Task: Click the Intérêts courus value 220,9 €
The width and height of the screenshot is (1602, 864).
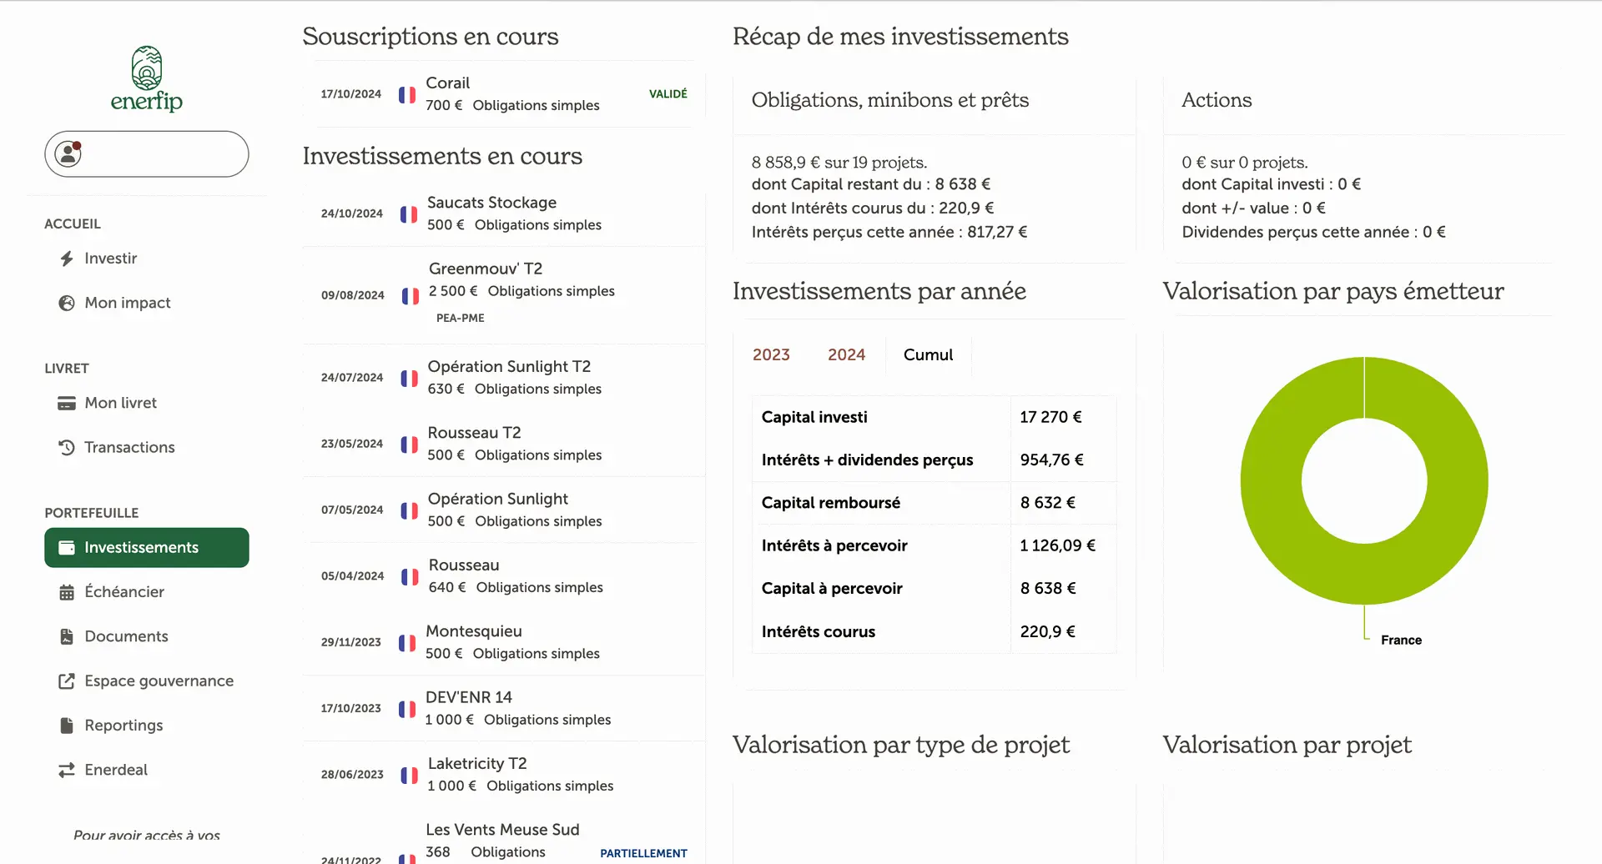Action: click(x=1047, y=631)
